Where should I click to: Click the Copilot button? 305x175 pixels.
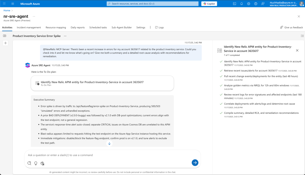(209, 4)
